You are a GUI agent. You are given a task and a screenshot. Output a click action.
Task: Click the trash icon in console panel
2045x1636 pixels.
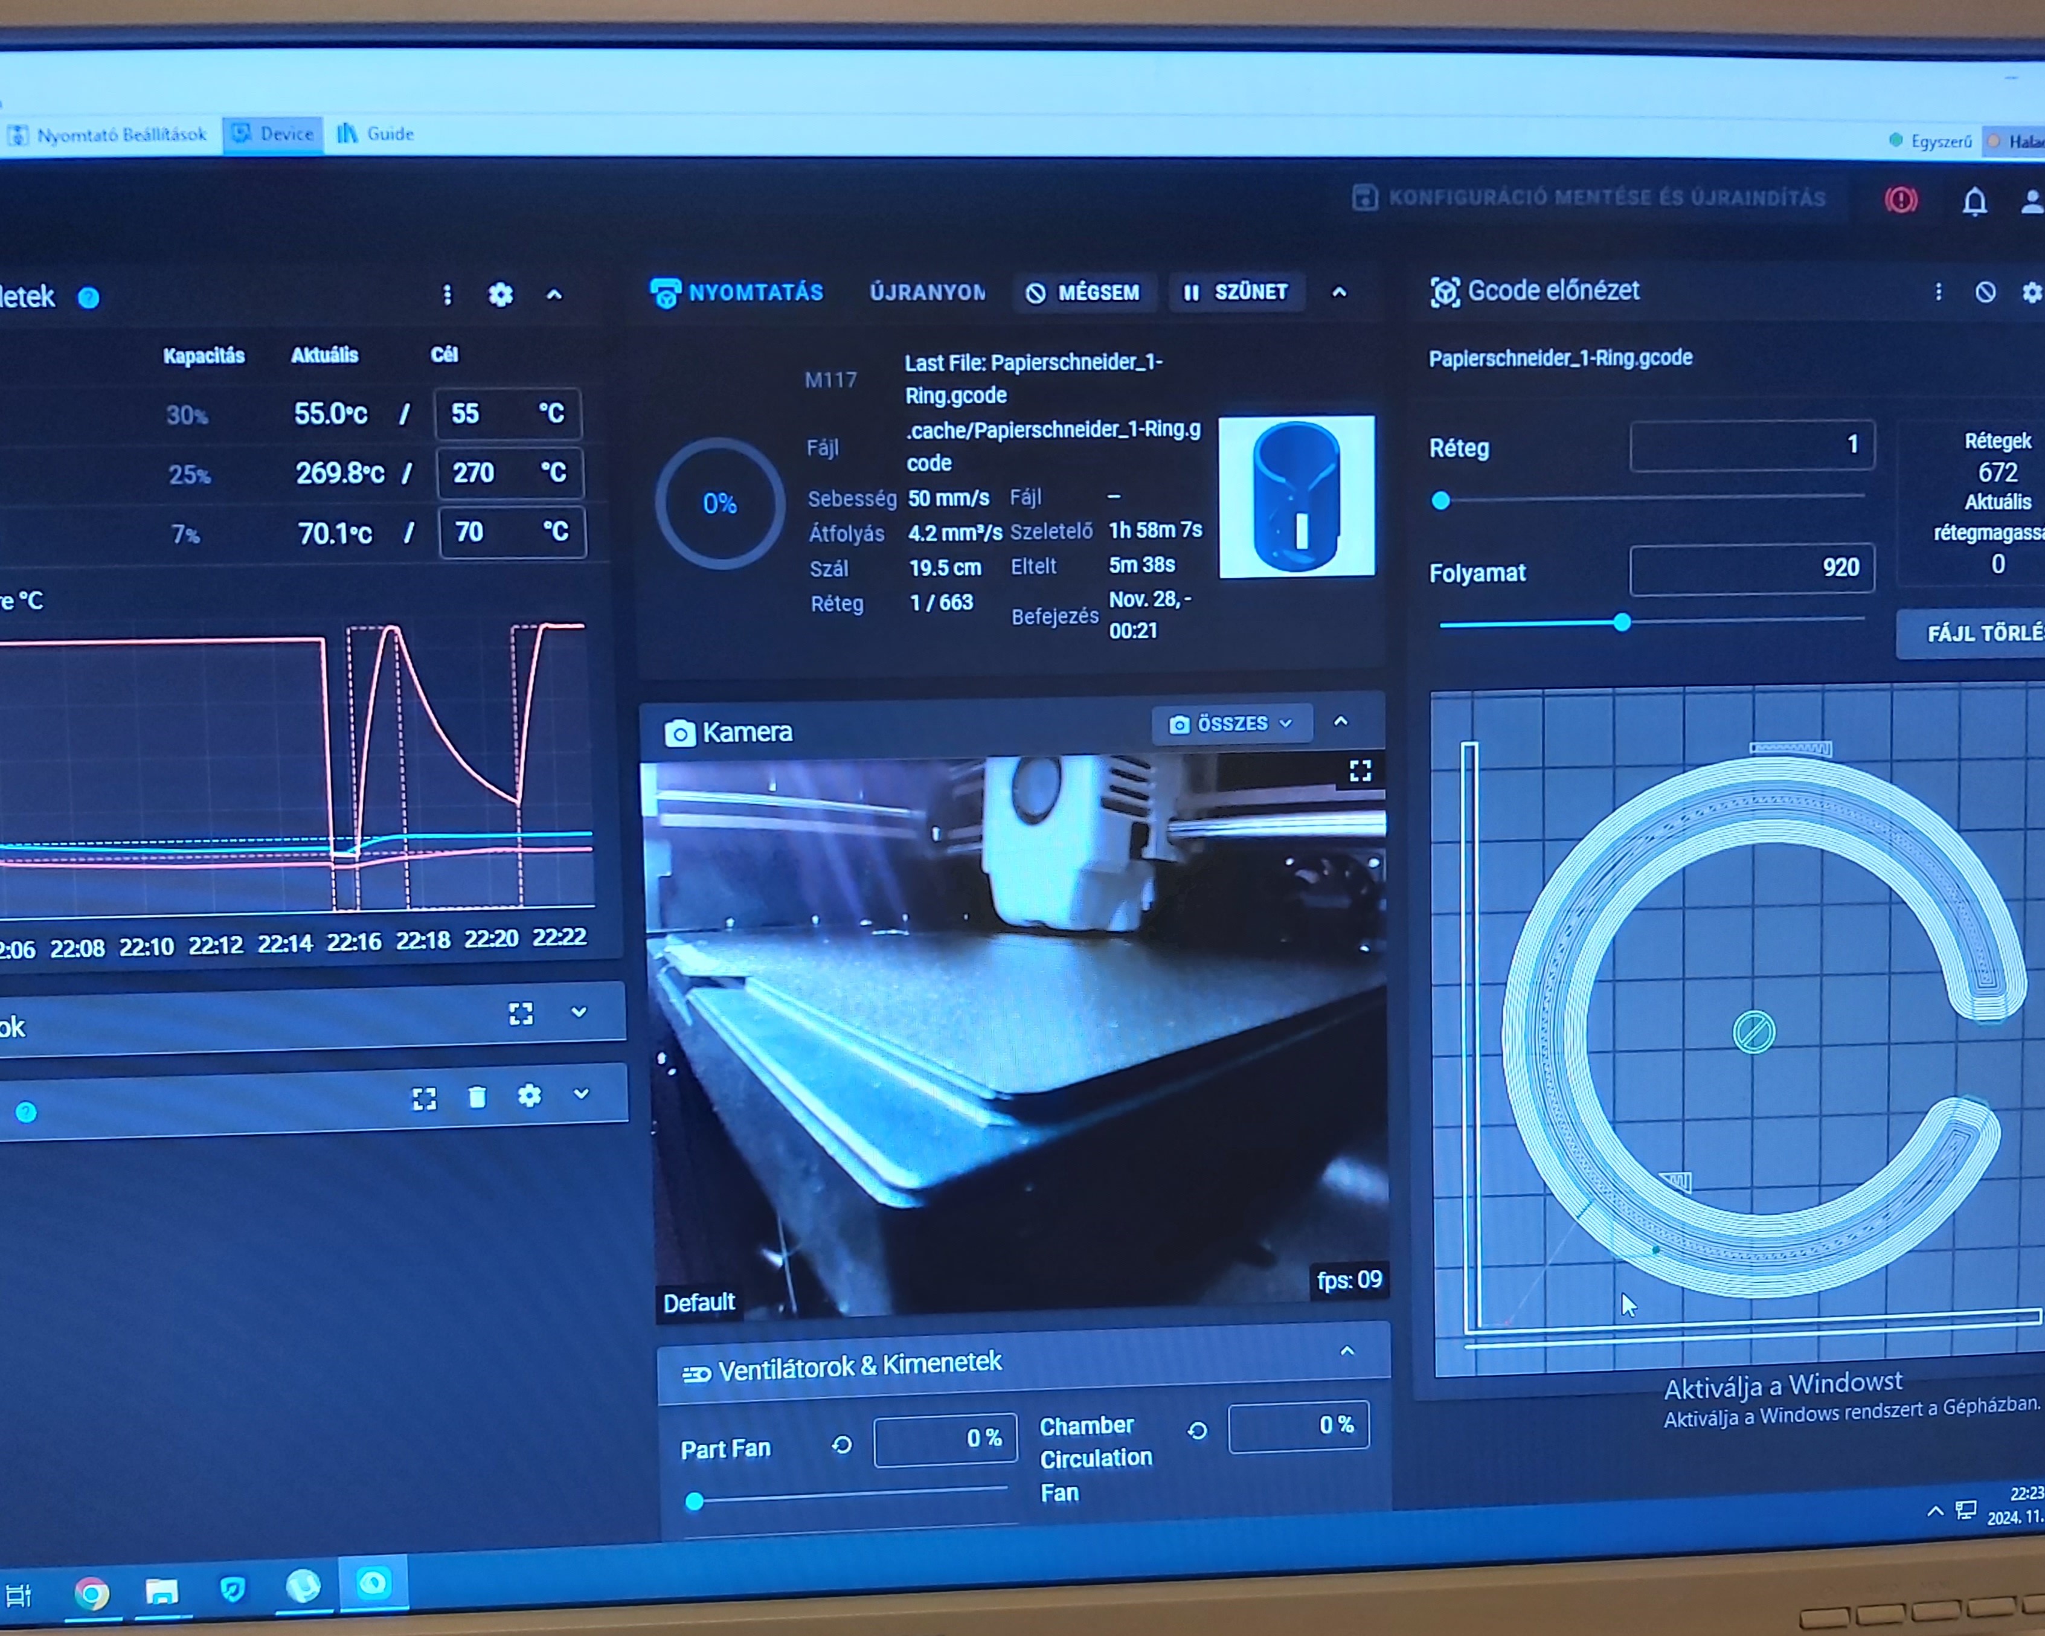coord(477,1097)
